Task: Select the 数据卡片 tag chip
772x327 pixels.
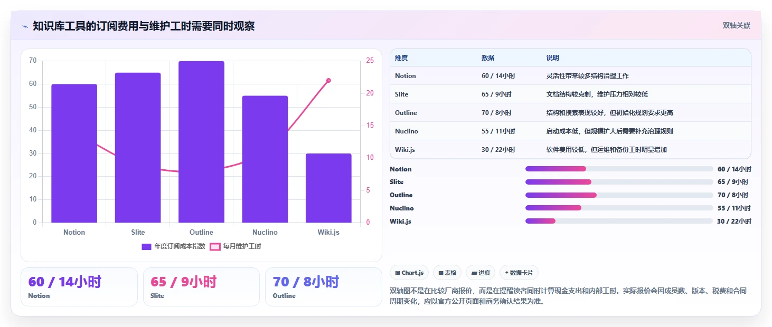Action: click(519, 273)
